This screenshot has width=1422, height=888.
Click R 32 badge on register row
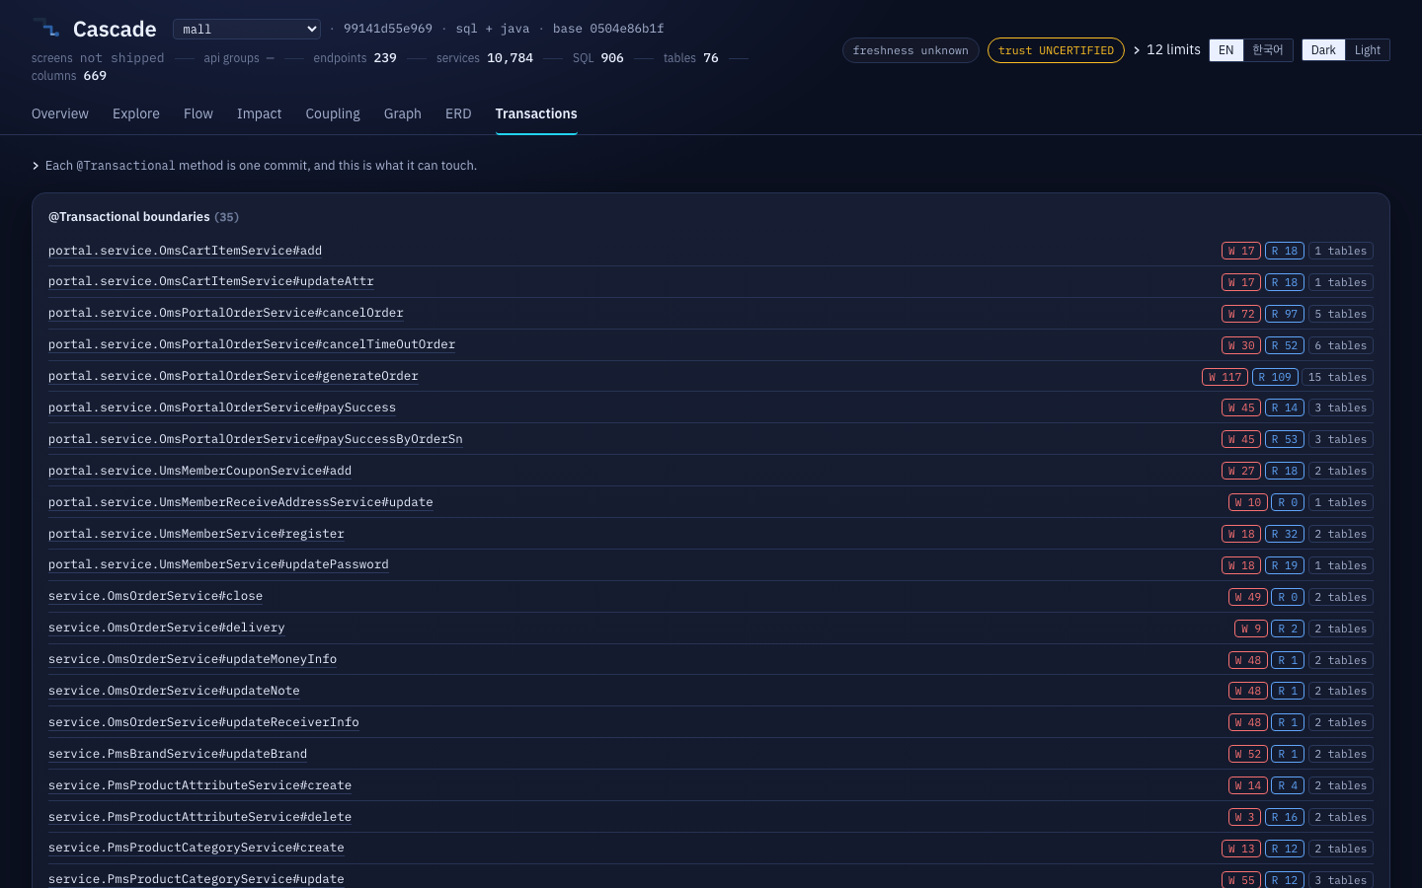pyautogui.click(x=1285, y=534)
